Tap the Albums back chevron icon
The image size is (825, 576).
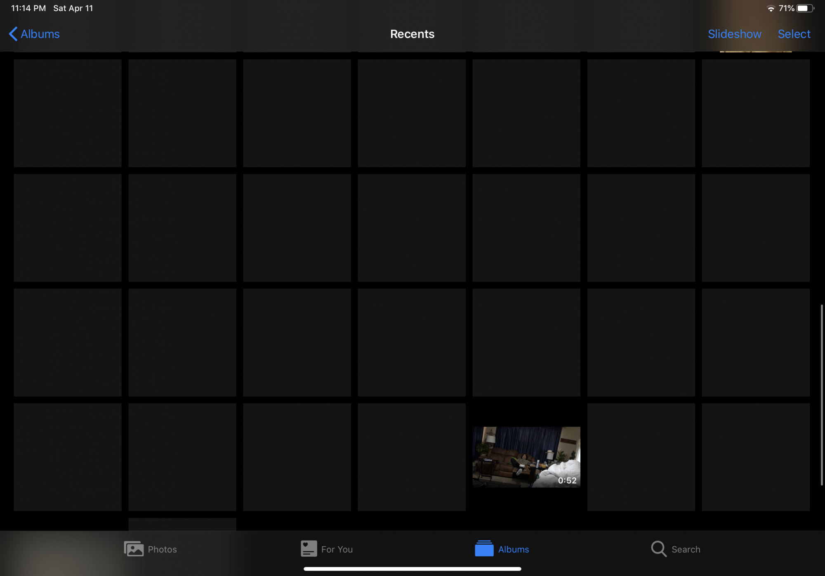(x=13, y=34)
